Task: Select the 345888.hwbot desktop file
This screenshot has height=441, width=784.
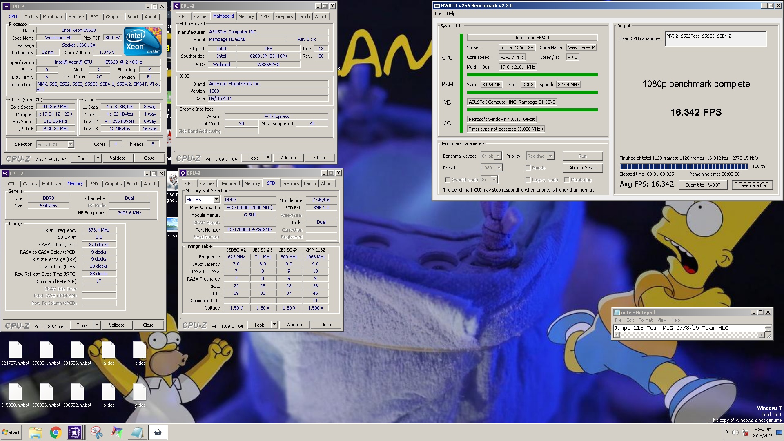Action: point(15,395)
